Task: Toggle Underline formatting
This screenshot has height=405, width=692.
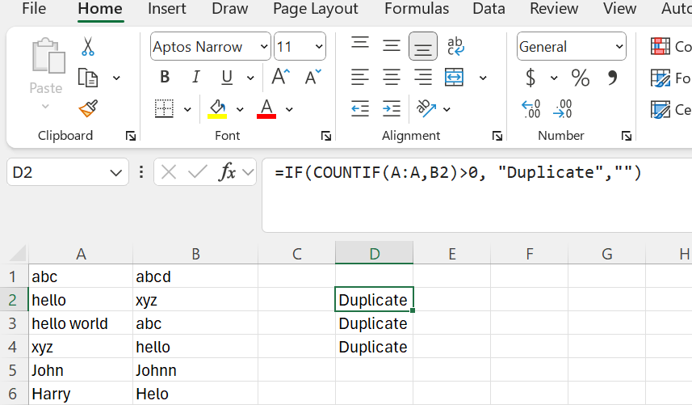Action: 227,78
